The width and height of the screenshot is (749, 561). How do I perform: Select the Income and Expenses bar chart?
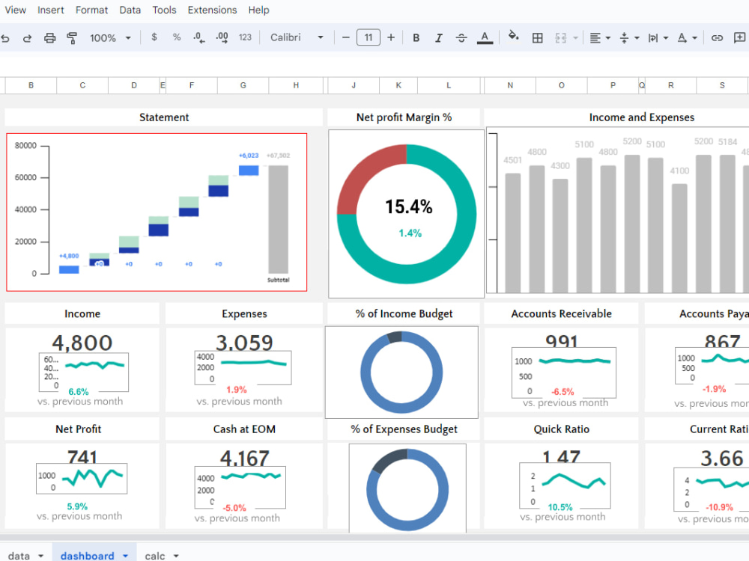click(618, 210)
